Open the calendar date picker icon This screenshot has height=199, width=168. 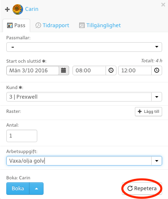click(64, 70)
